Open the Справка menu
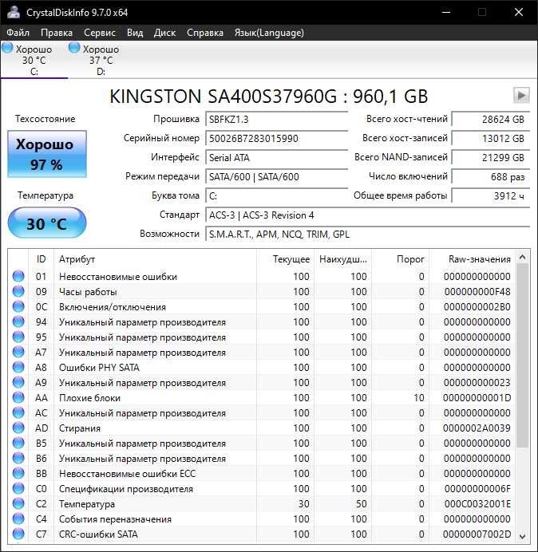 (204, 33)
